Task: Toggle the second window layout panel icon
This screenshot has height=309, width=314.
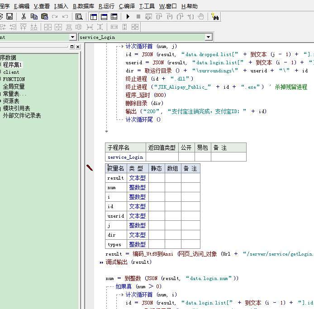Action: (x=104, y=17)
